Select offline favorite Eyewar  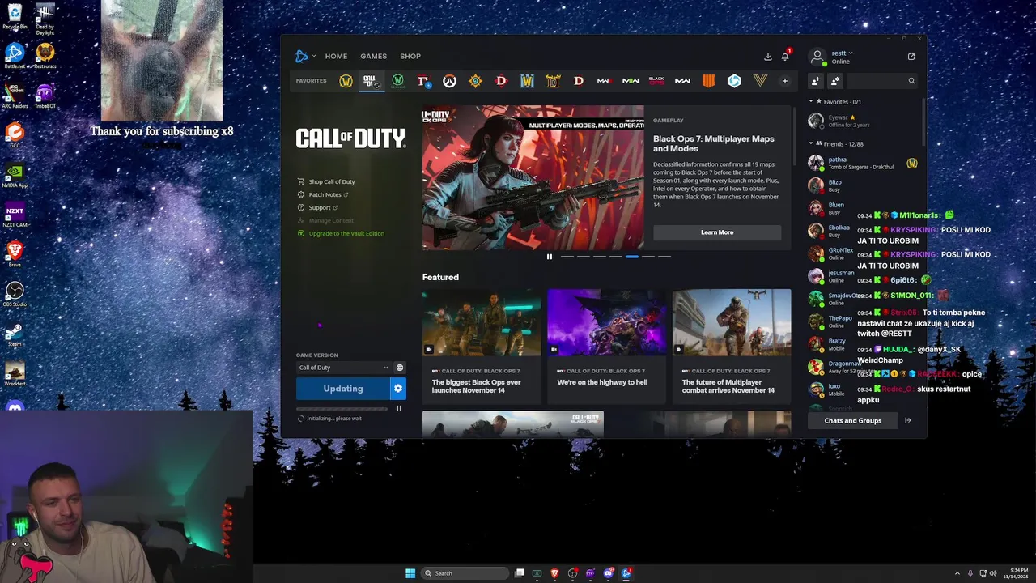[x=864, y=121]
